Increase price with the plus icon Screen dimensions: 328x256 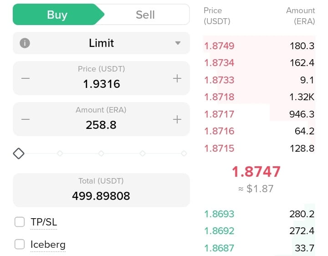point(177,78)
